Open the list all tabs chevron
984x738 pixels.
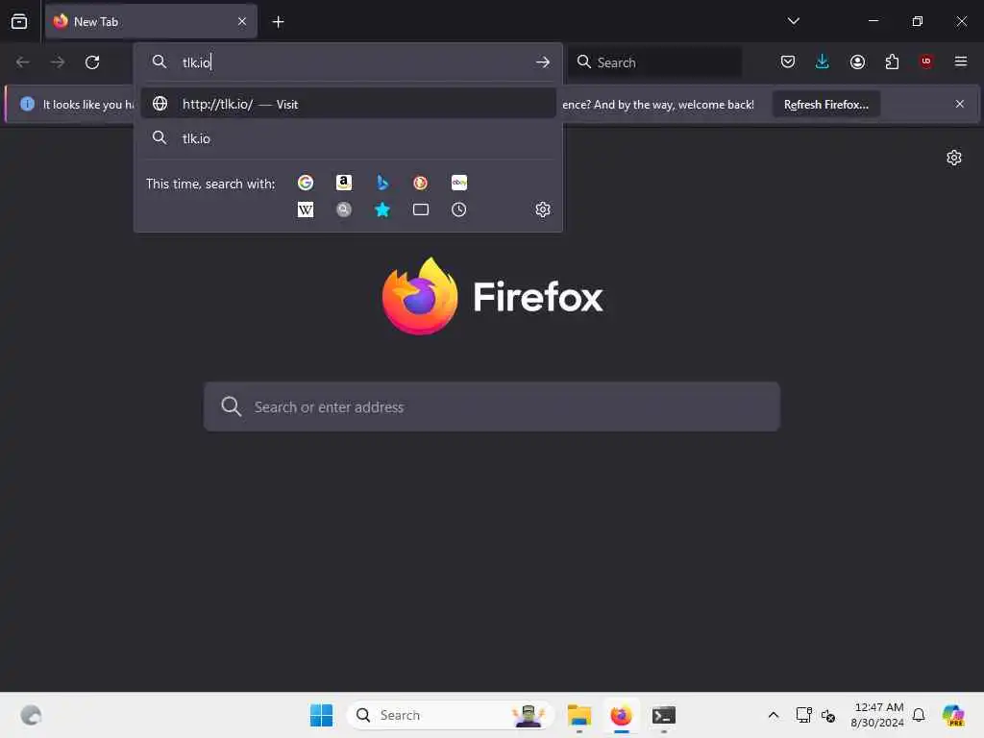tap(793, 21)
